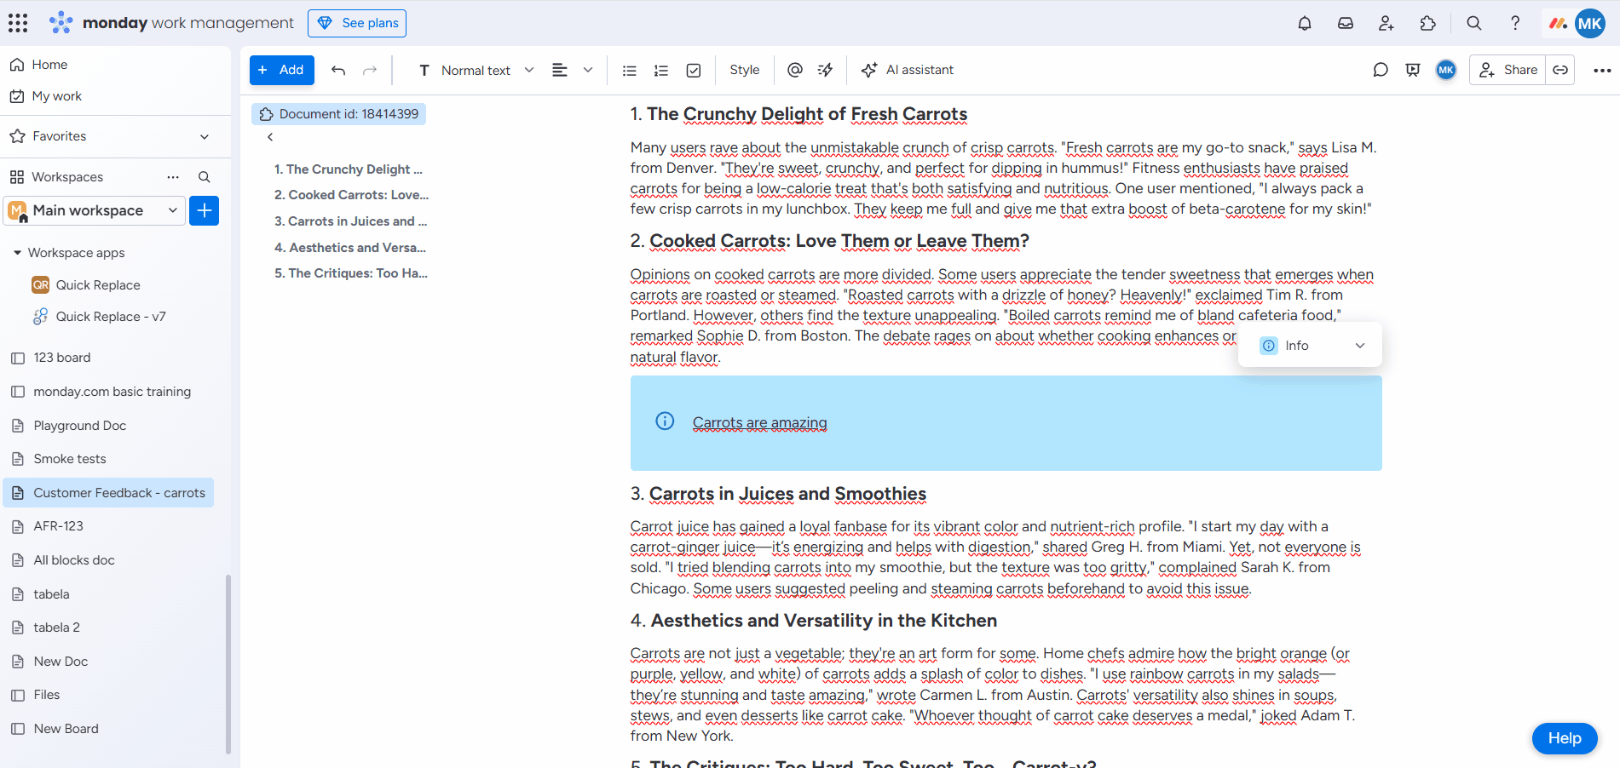This screenshot has width=1620, height=768.
Task: Click the heading Carrots in Juices and Smoothies
Action: coord(787,494)
